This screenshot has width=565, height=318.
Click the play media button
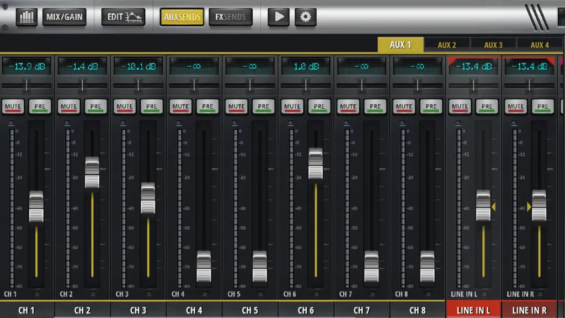[x=279, y=17]
